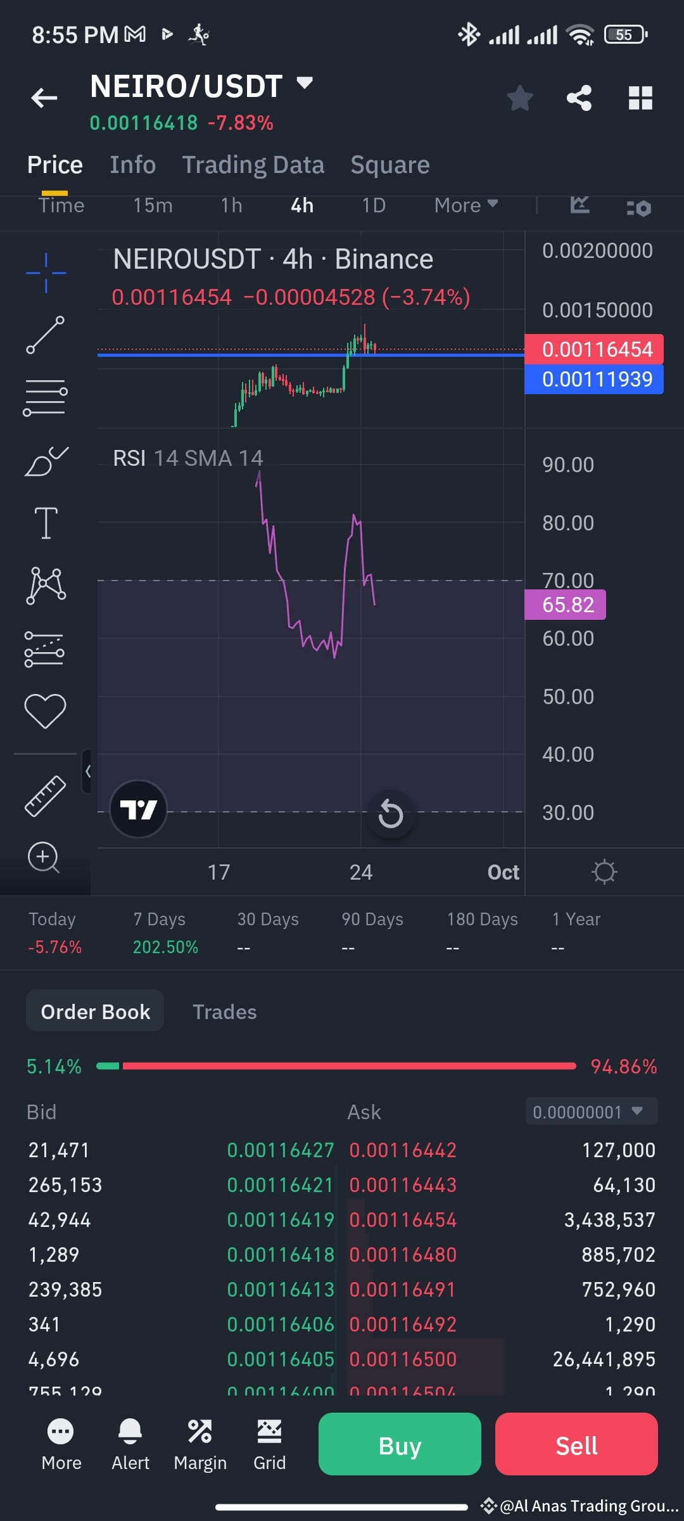Select bid price 0.00116413
This screenshot has width=684, height=1521.
[280, 1289]
